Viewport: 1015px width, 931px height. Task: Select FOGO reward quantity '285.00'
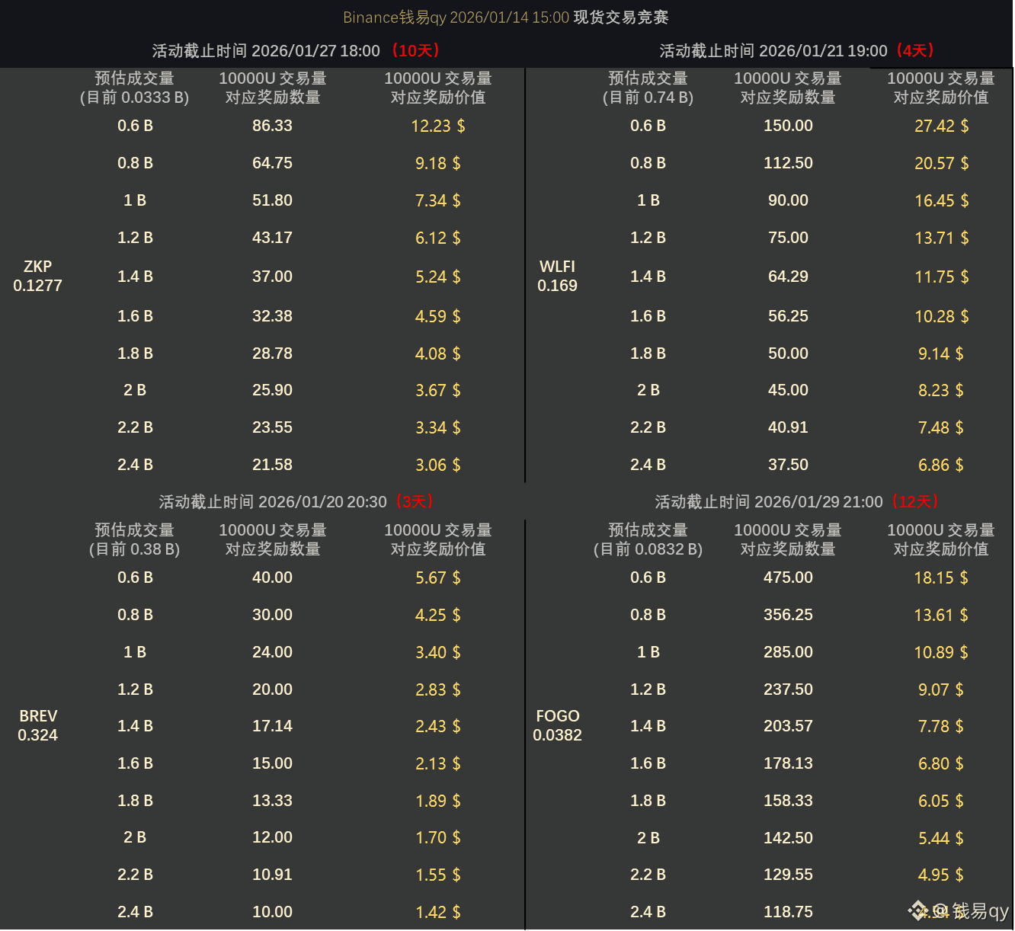(788, 652)
